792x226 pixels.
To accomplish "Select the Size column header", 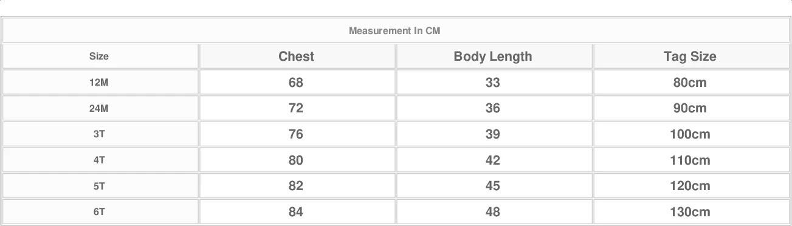I will [100, 56].
